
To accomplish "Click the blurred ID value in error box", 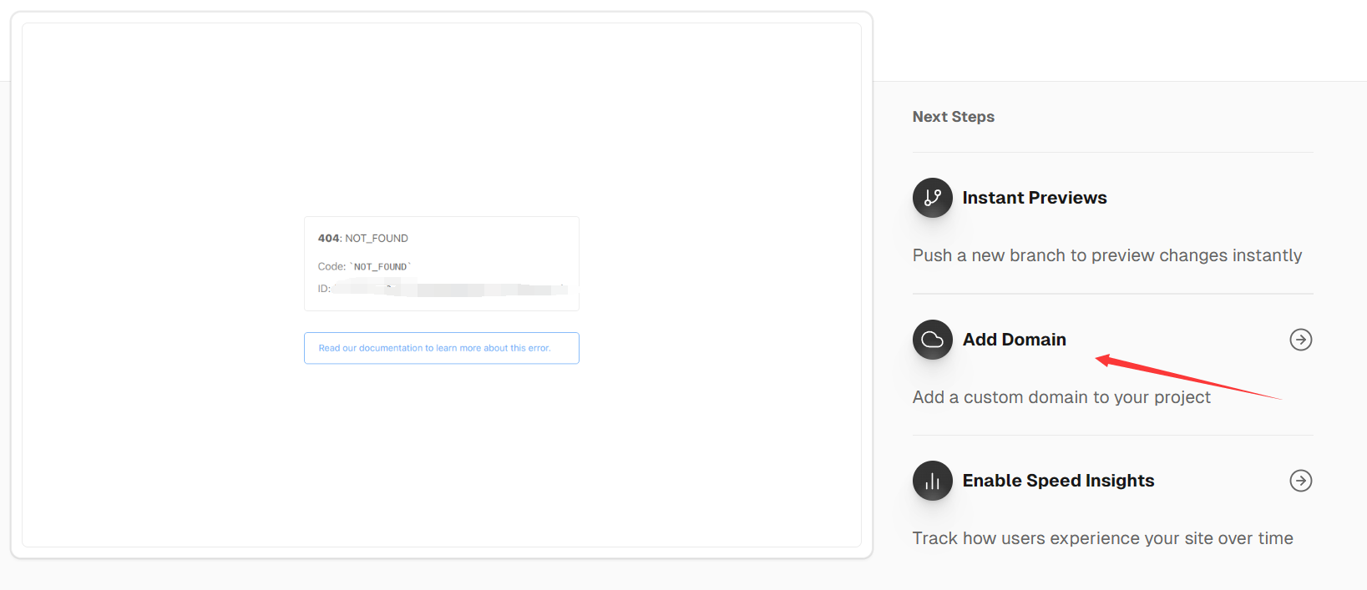I will click(449, 289).
